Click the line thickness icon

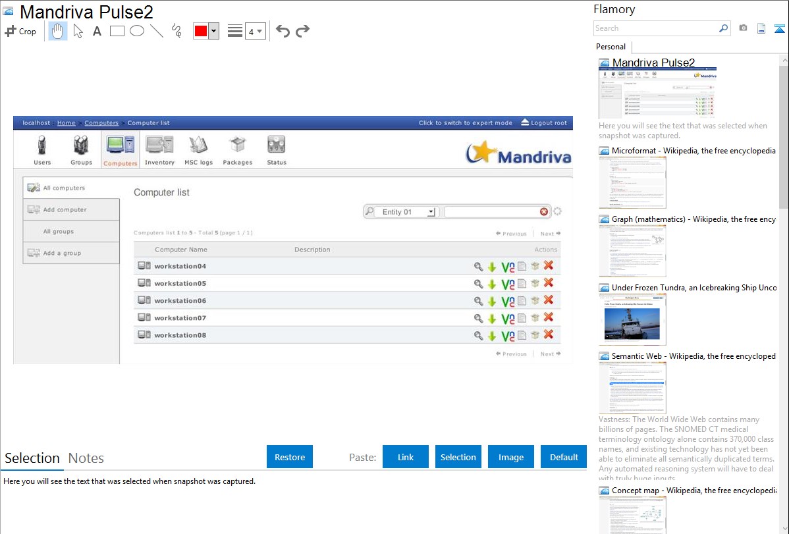point(235,31)
